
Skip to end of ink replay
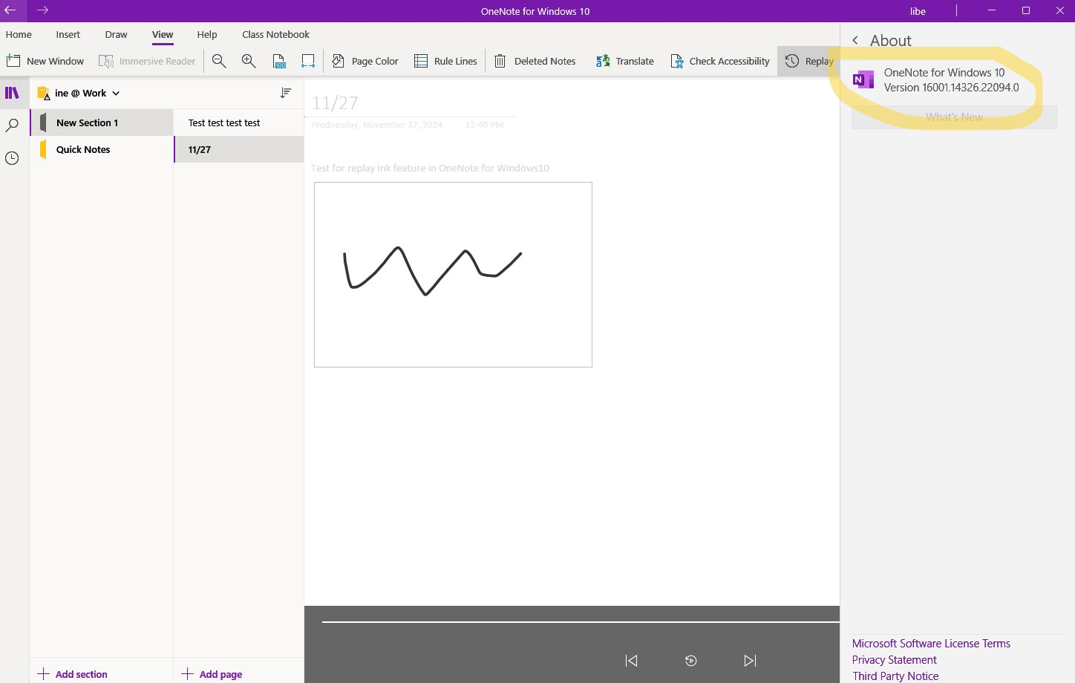point(750,661)
